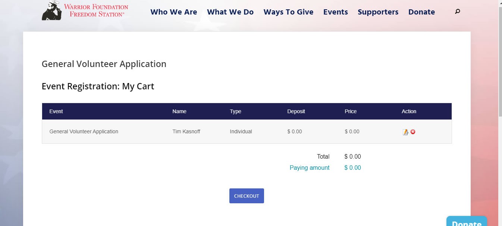Click the floating blue Donate button

(466, 222)
